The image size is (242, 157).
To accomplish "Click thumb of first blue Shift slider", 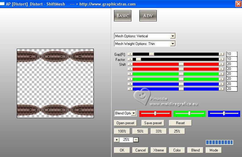I will (181, 84).
